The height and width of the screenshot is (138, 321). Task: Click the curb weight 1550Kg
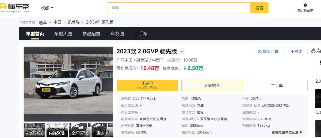[x=264, y=126]
